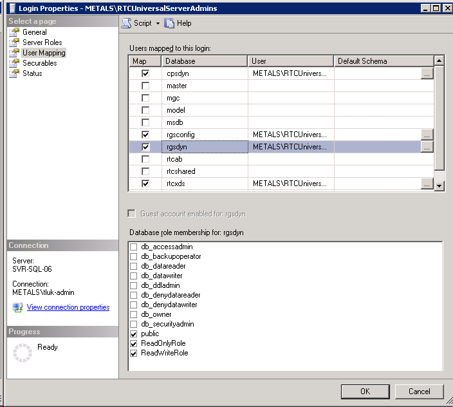Select the General page icon
The width and height of the screenshot is (453, 407).
[14, 32]
